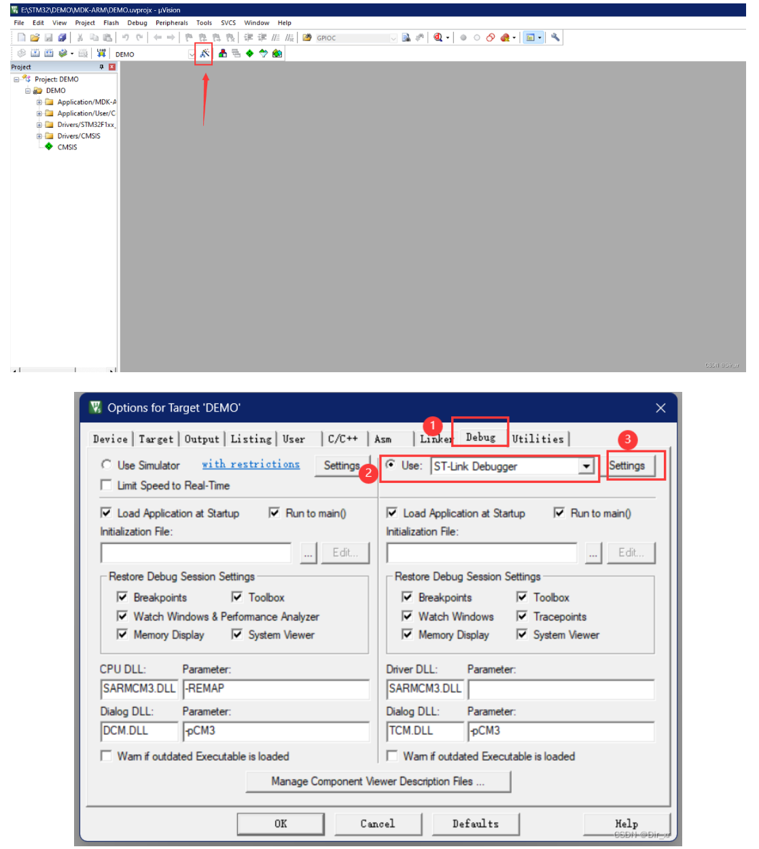Click Manage Component Viewer Description Files button
Image resolution: width=759 pixels, height=849 pixels.
(x=378, y=781)
